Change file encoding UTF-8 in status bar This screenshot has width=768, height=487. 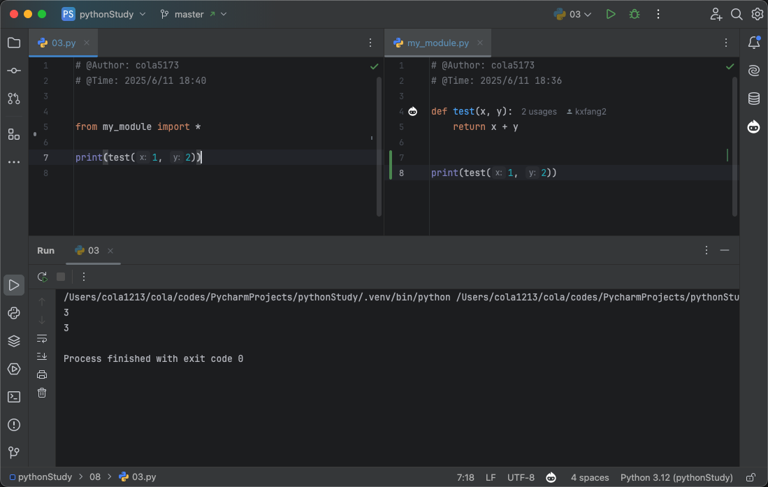click(521, 477)
